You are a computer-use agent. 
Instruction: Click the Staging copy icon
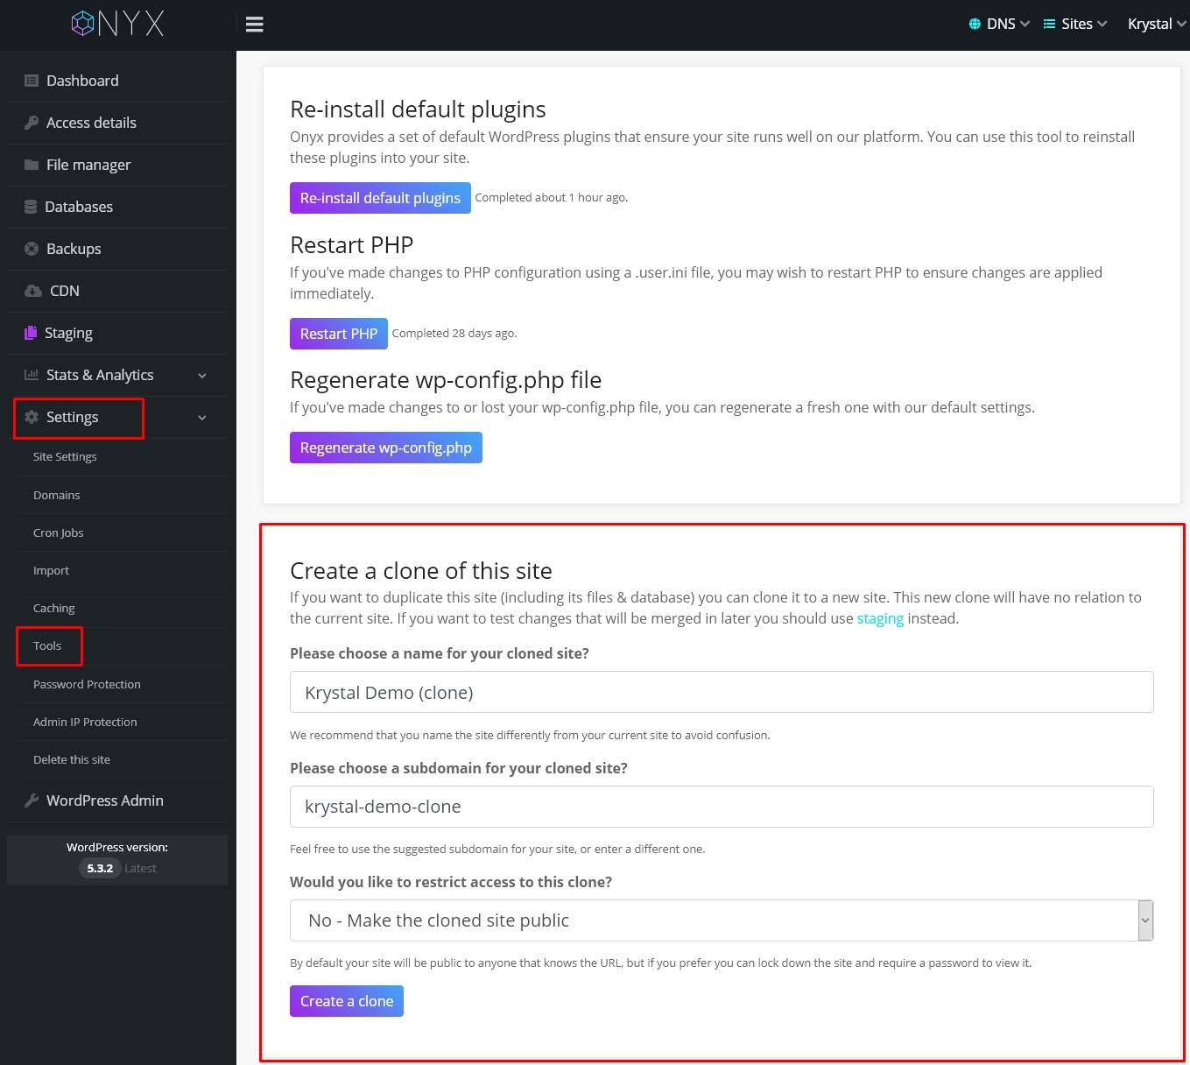click(31, 333)
